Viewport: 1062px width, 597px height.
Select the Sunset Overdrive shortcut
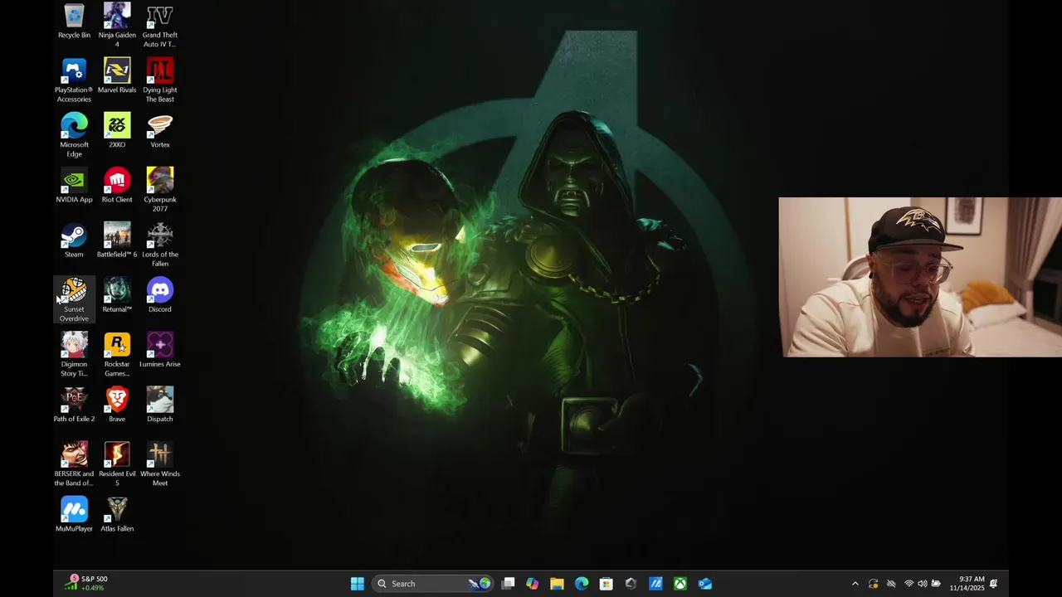[74, 300]
